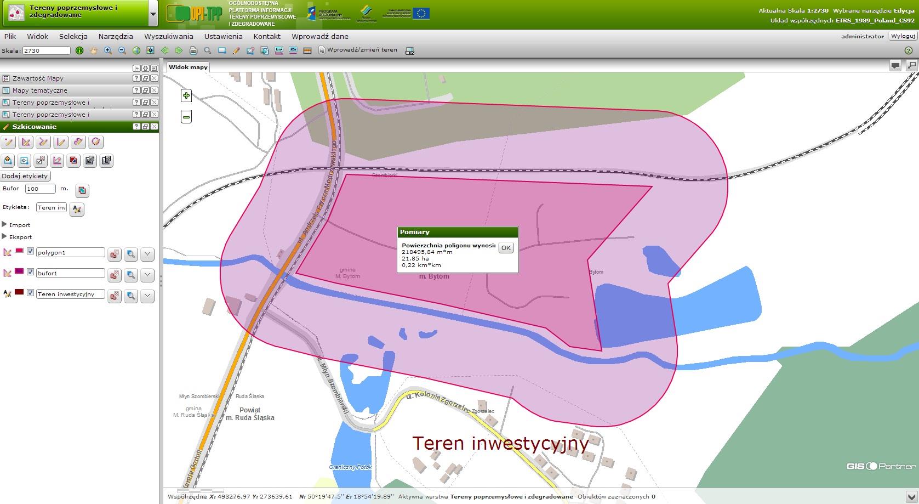Viewport: 919px width, 504px height.
Task: Select the zoom in magnifier tool
Action: [108, 50]
